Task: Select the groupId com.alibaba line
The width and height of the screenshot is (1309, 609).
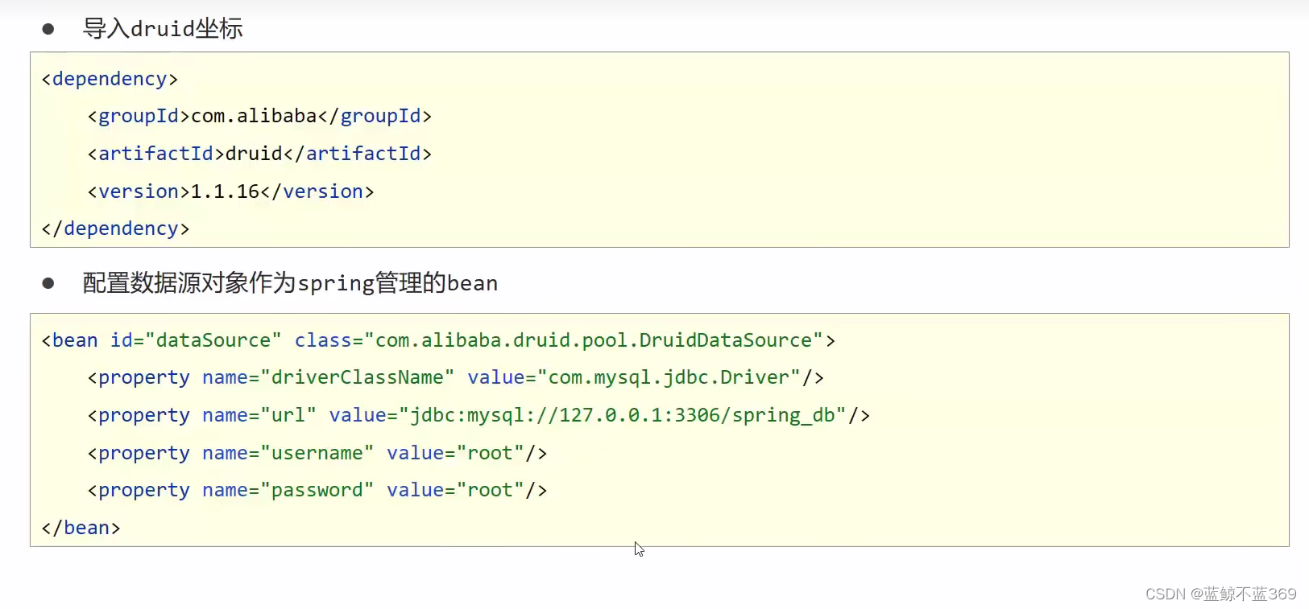Action: (x=259, y=116)
